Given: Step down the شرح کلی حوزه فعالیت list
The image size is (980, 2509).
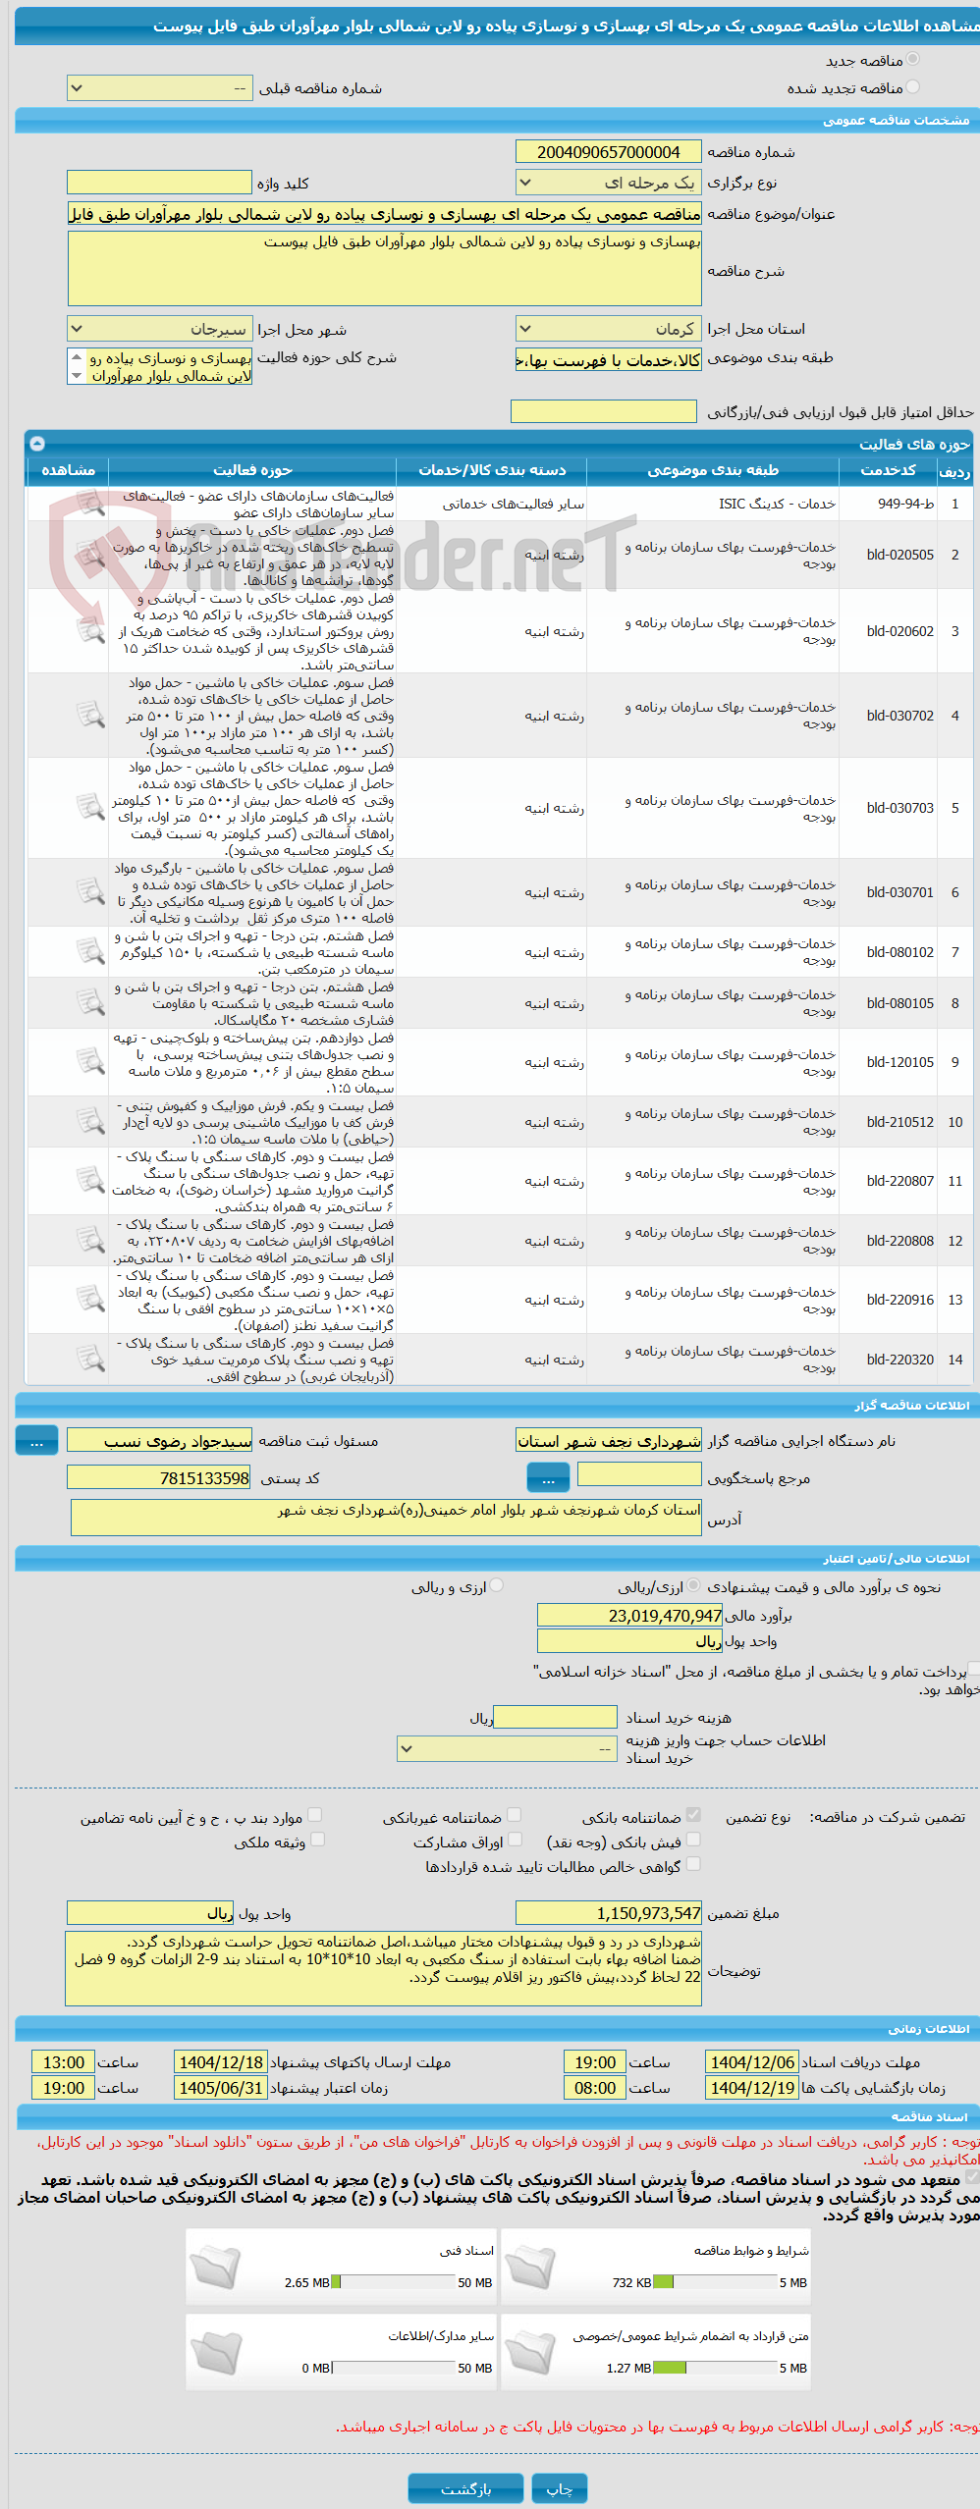Looking at the screenshot, I should pyautogui.click(x=77, y=376).
